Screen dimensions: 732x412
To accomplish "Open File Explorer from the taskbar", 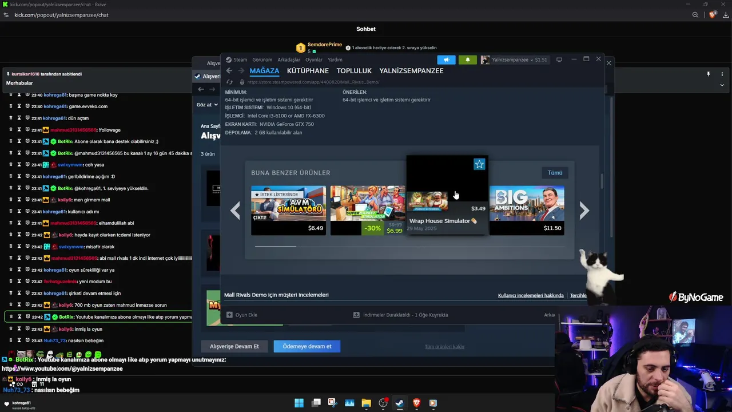I will click(x=366, y=403).
